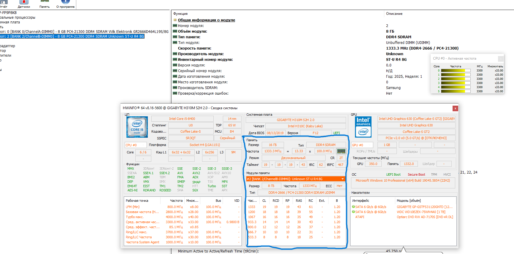Click the Intel Core i5 logo
The image size is (514, 254).
(x=137, y=127)
